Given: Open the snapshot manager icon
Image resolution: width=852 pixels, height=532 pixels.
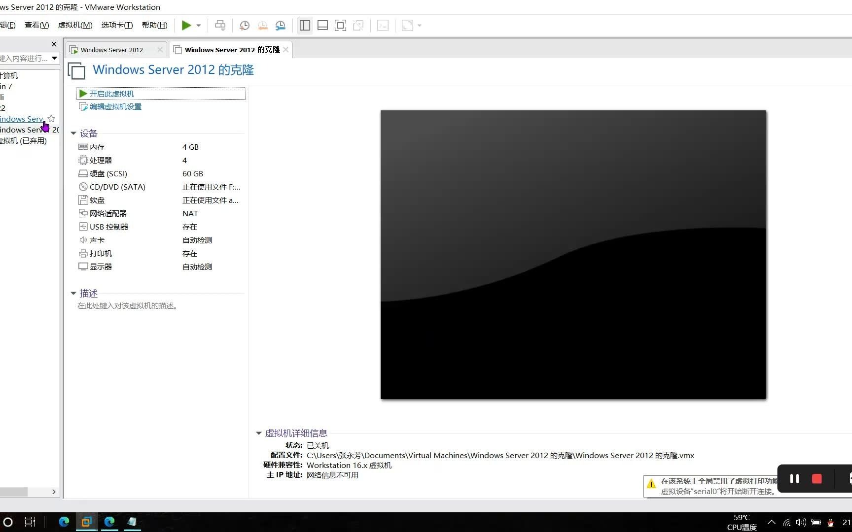Looking at the screenshot, I should pos(281,26).
